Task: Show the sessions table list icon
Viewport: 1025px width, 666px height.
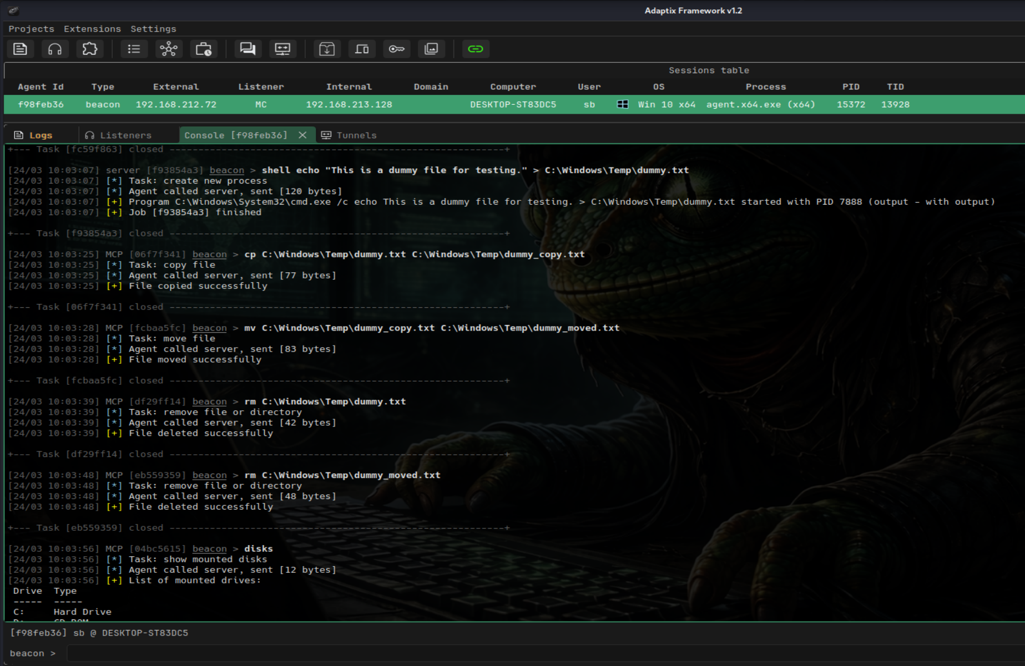Action: point(134,49)
